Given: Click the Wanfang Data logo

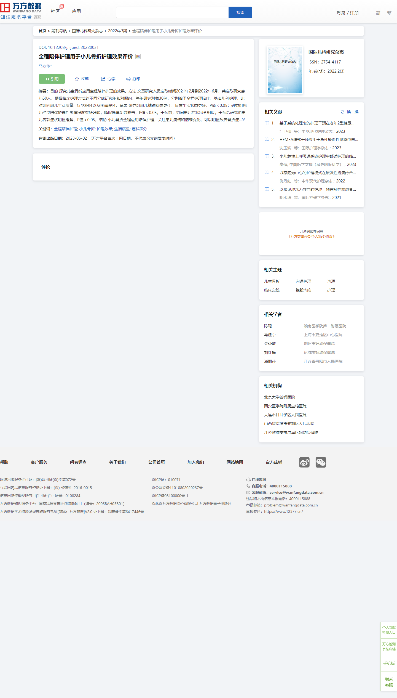Looking at the screenshot, I should [x=21, y=11].
